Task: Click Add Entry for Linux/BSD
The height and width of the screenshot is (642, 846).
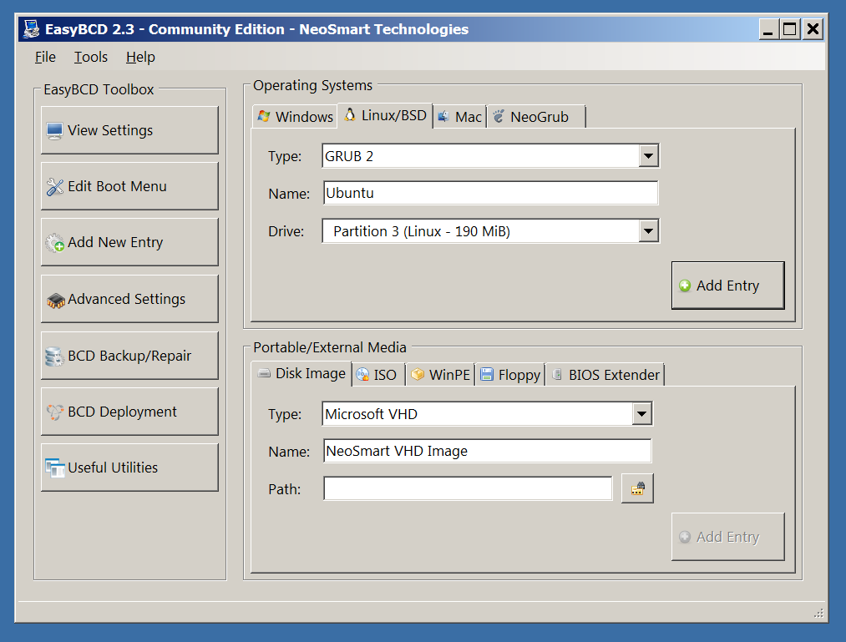Action: pyautogui.click(x=727, y=286)
